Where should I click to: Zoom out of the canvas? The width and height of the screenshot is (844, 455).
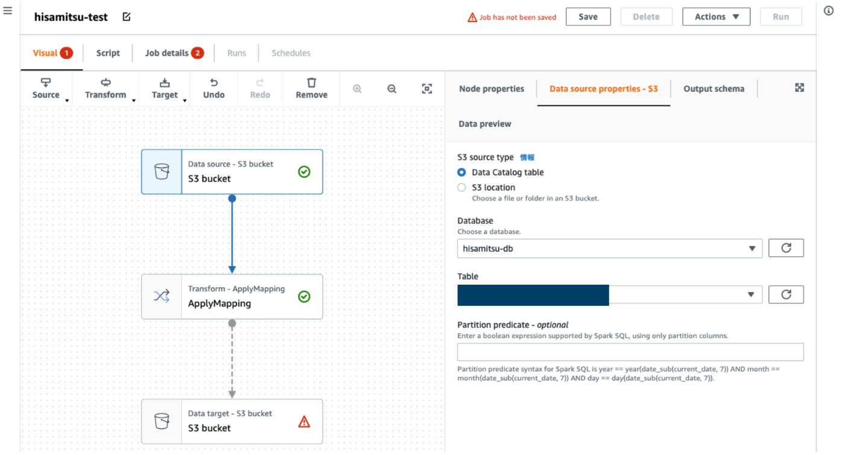392,88
